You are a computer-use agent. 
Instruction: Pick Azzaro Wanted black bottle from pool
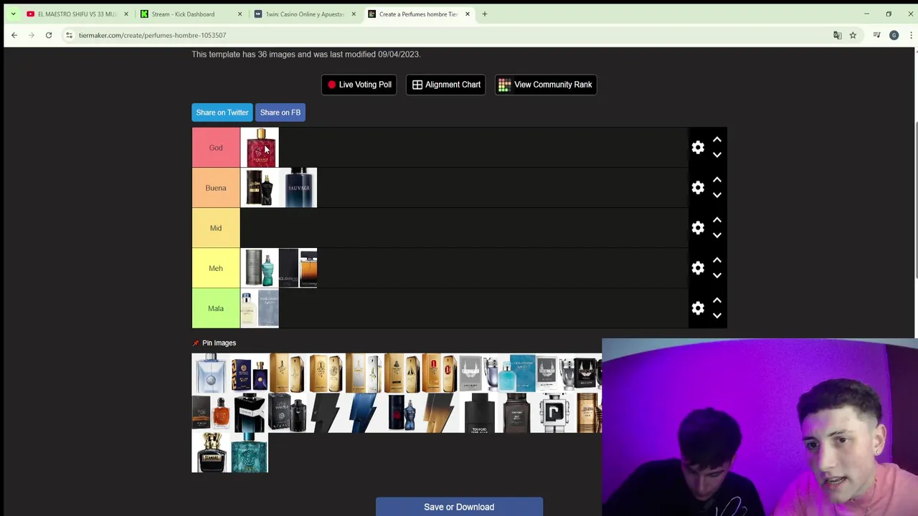point(288,413)
